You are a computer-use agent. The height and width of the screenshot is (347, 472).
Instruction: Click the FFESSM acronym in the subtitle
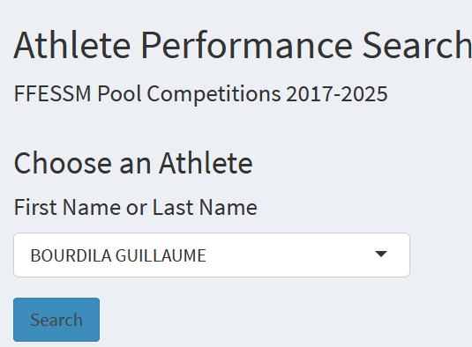(x=53, y=94)
